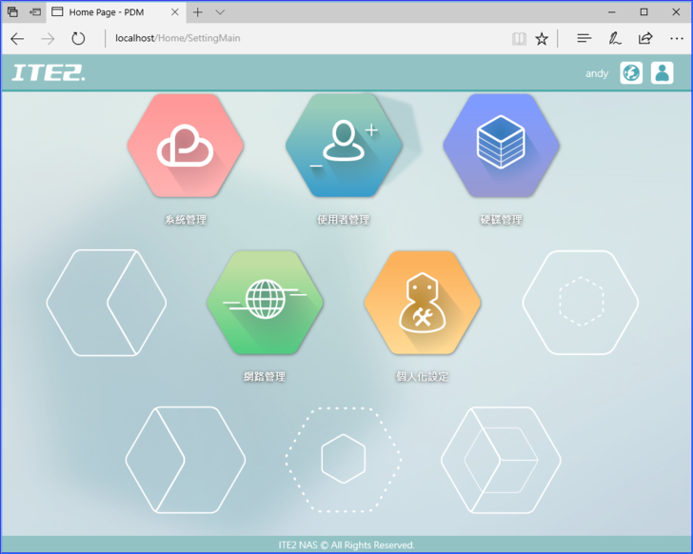
Task: Click the 網路管理 label
Action: pyautogui.click(x=265, y=376)
